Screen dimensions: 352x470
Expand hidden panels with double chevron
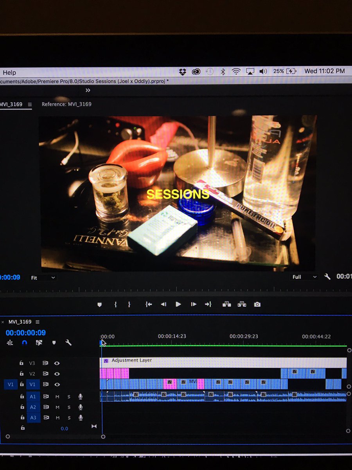tap(88, 90)
